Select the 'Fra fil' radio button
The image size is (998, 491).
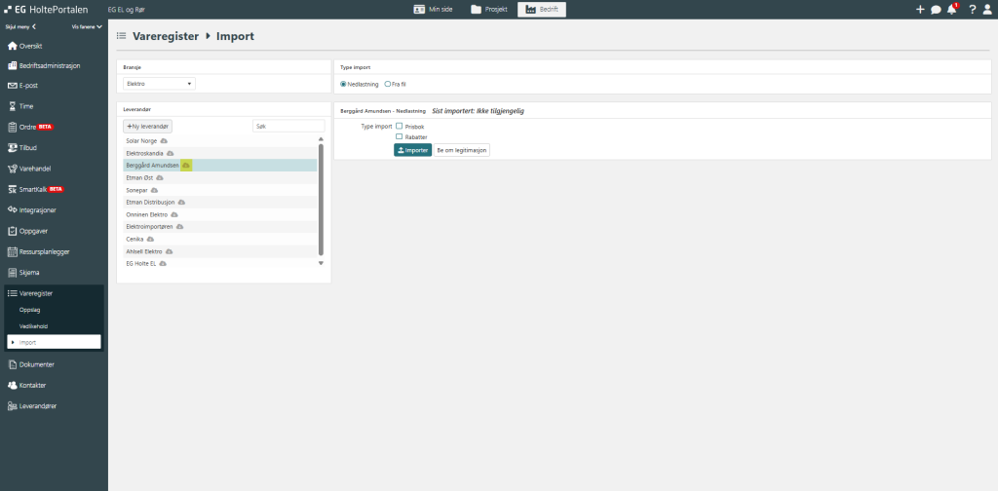click(388, 85)
